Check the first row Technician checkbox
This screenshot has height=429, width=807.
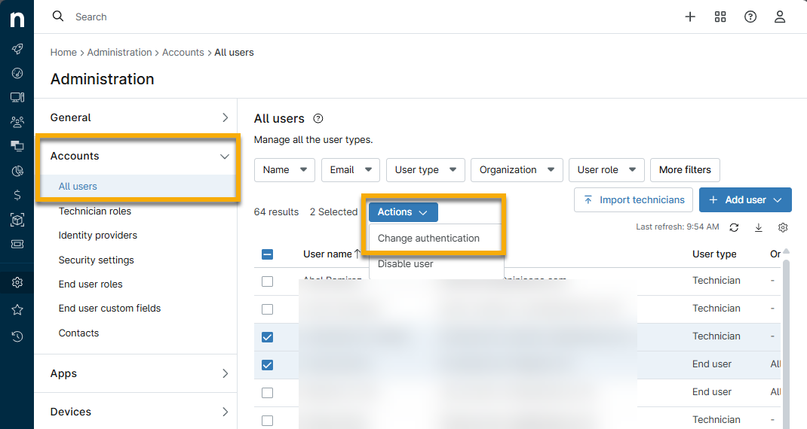pyautogui.click(x=267, y=281)
